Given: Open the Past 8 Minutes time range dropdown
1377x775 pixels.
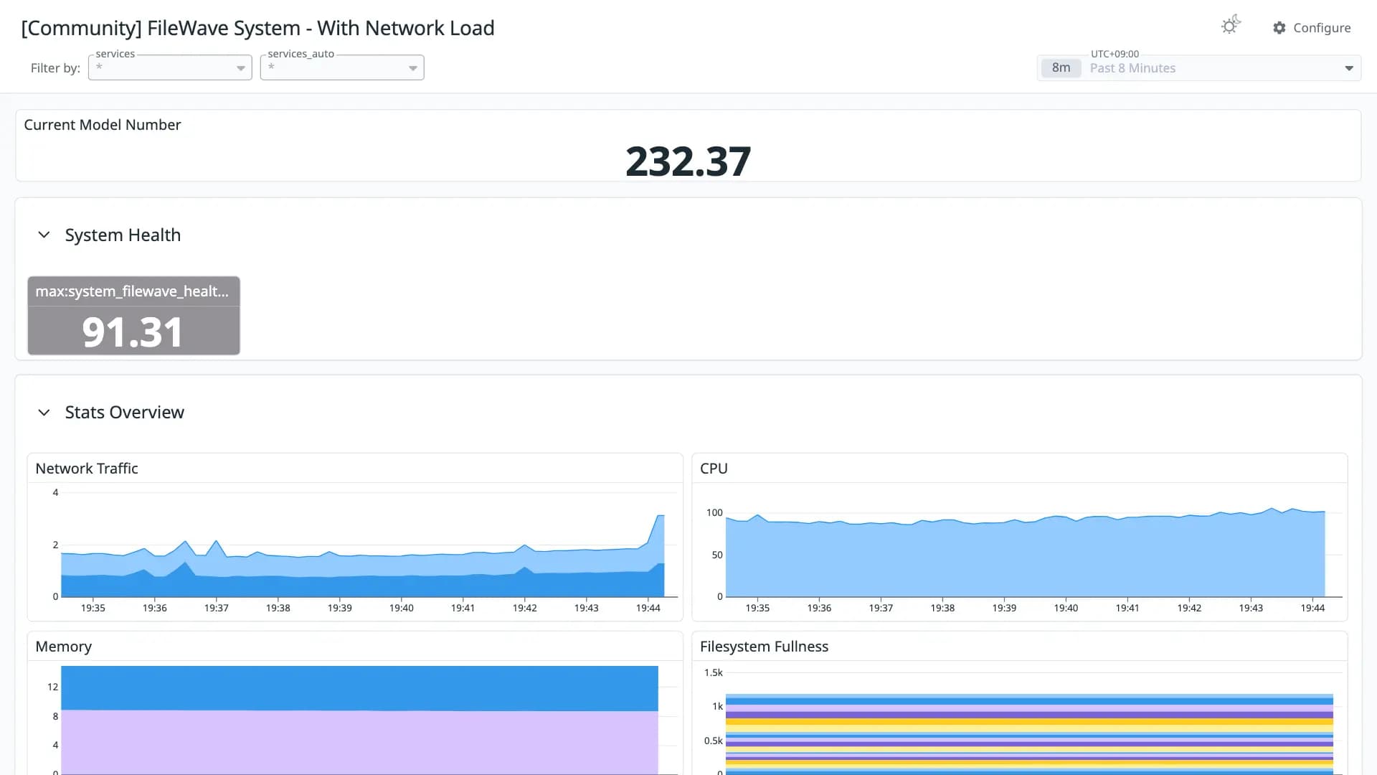Looking at the screenshot, I should tap(1199, 68).
